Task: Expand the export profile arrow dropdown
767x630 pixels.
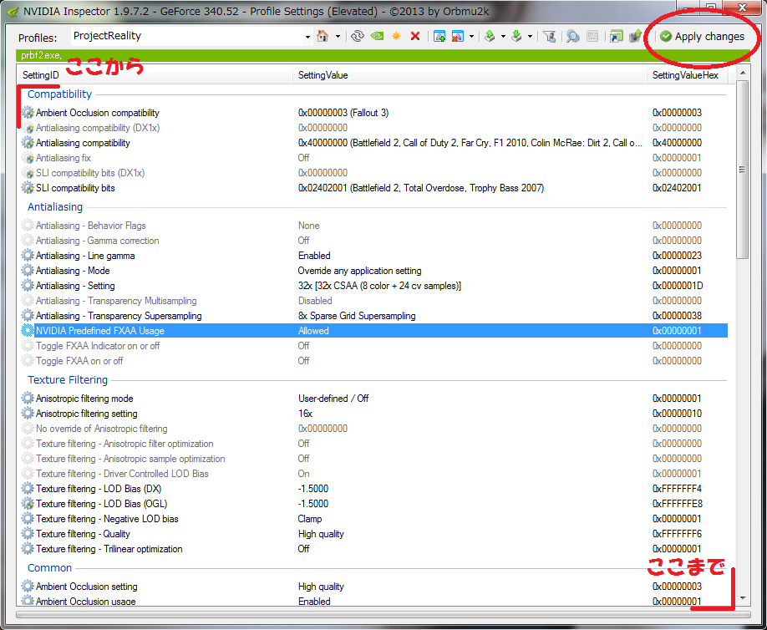Action: pos(503,37)
